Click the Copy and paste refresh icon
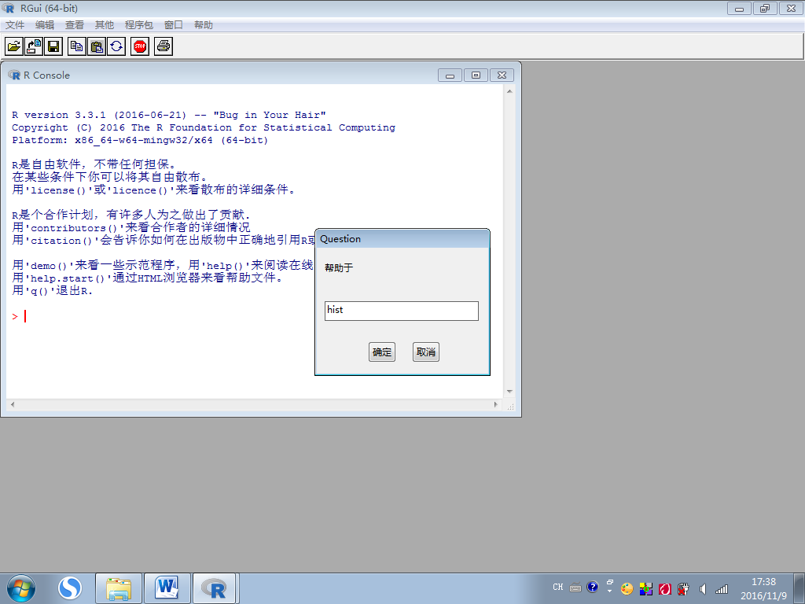Viewport: 805px width, 604px height. tap(116, 46)
